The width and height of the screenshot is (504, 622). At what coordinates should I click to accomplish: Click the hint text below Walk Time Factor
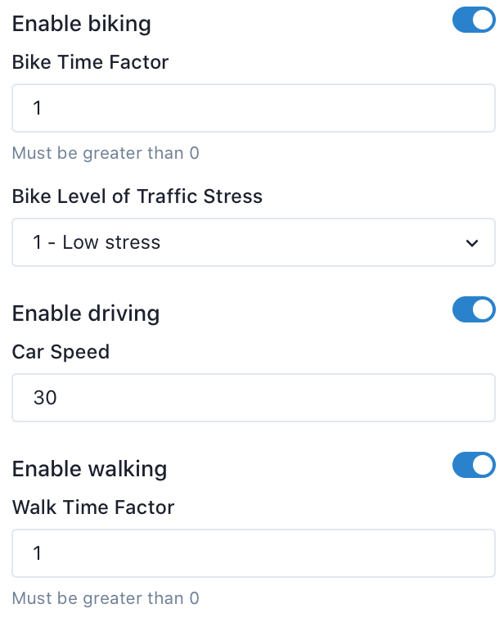(x=106, y=598)
